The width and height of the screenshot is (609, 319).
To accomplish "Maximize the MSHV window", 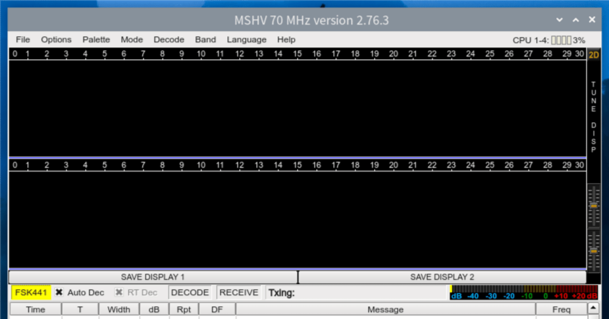I will (x=576, y=20).
